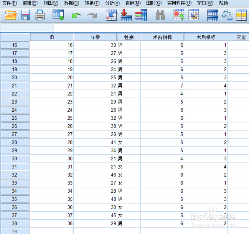Click the Go to variable icon
The width and height of the screenshot is (249, 234).
126,15
